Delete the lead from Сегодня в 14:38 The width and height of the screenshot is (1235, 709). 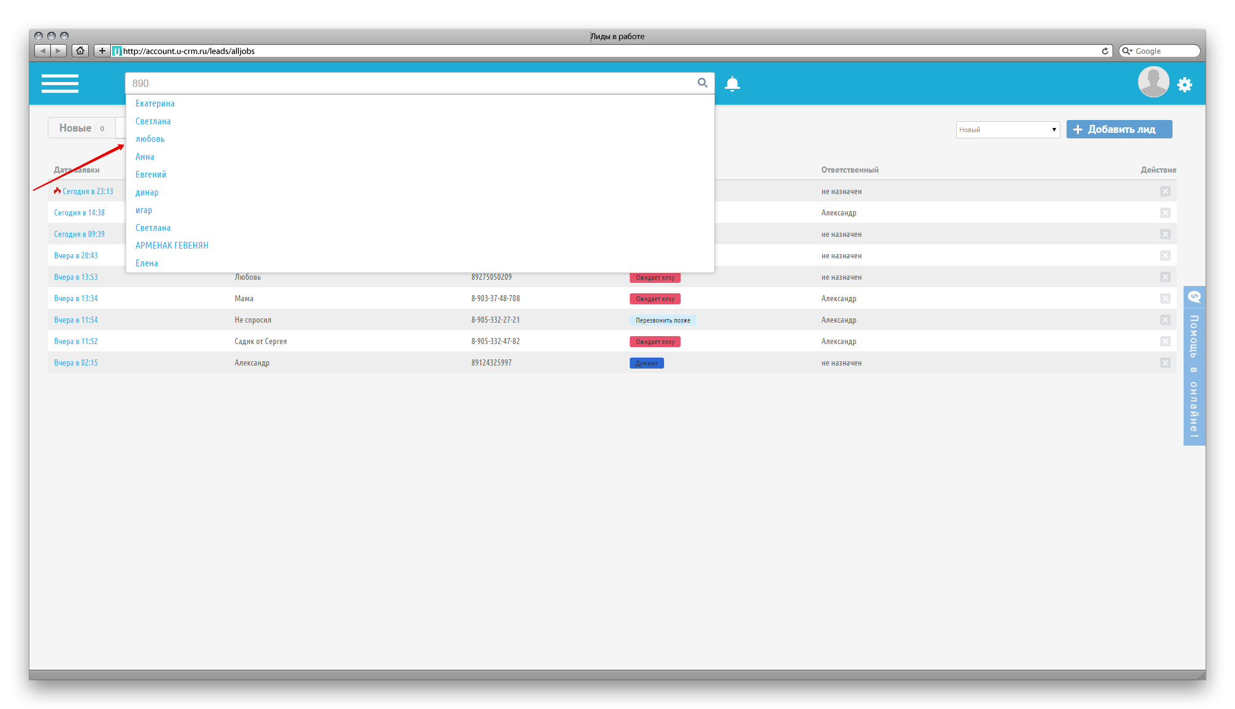pyautogui.click(x=1165, y=213)
